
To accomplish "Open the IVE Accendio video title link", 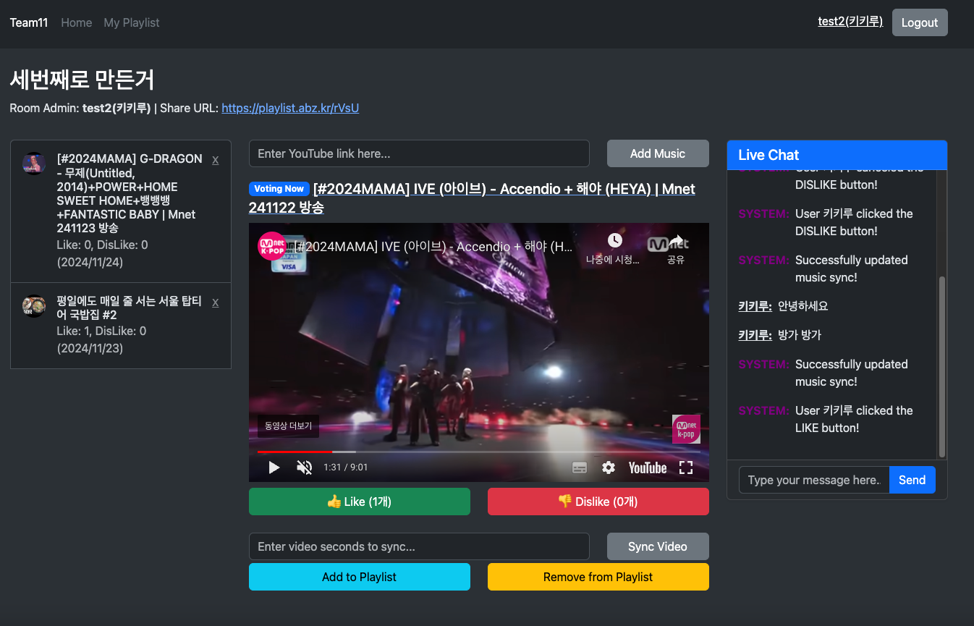I will pos(472,198).
